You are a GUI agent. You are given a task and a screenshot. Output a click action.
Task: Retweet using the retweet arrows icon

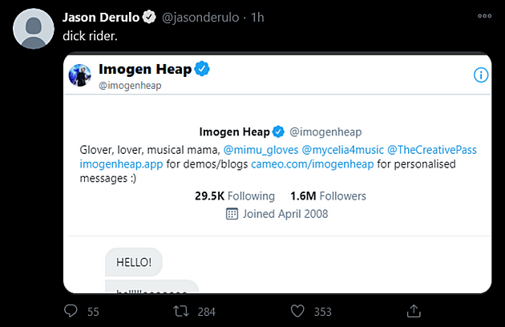(x=180, y=311)
